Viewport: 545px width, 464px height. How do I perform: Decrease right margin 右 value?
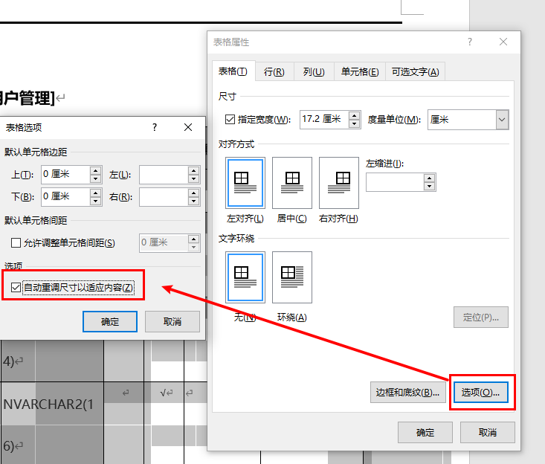point(193,202)
